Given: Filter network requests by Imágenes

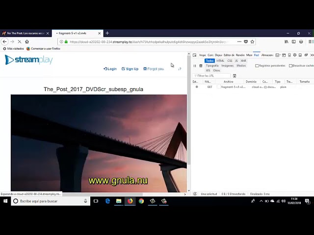Looking at the screenshot, I should click(x=228, y=66).
